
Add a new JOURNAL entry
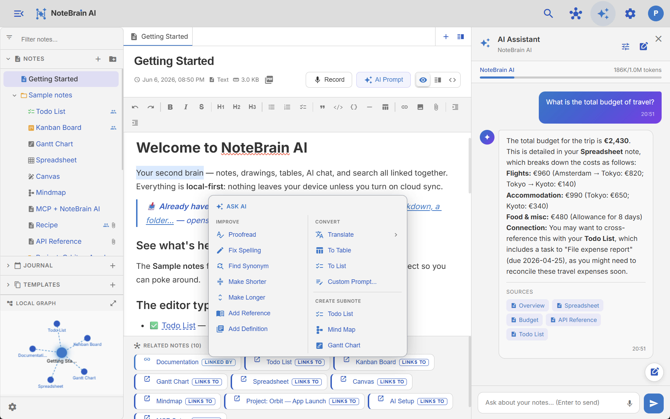[x=113, y=266]
